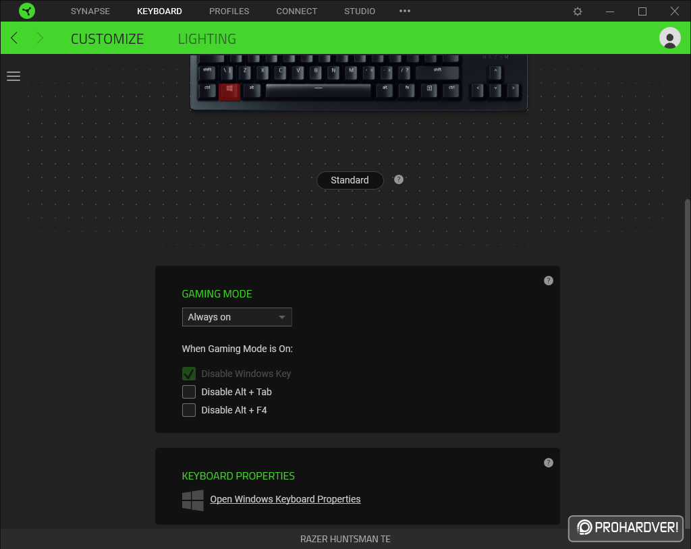Click the Standard mode button
Image resolution: width=691 pixels, height=549 pixels.
(x=350, y=180)
